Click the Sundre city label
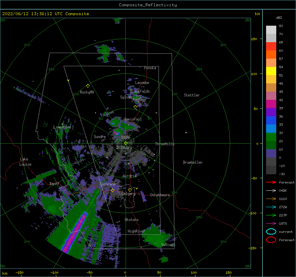The image size is (296, 277). [x=100, y=136]
